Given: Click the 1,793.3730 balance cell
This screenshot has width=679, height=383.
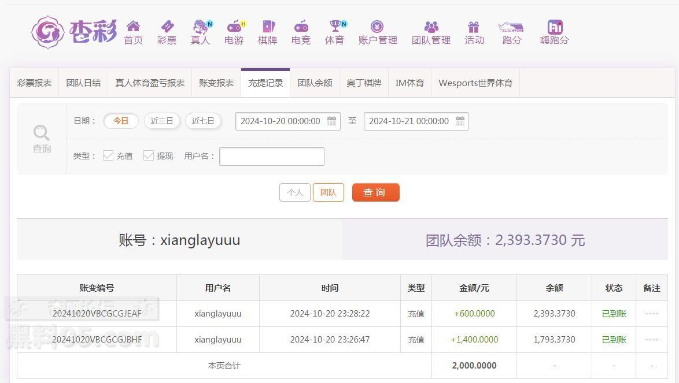Looking at the screenshot, I should coord(554,340).
